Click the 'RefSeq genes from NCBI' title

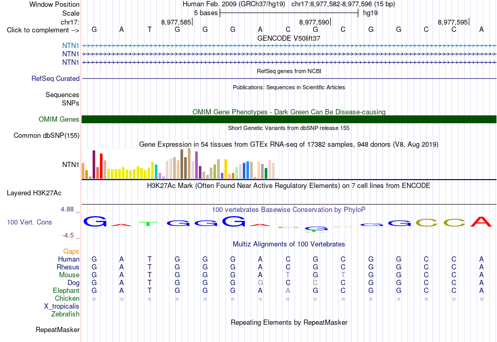[289, 71]
